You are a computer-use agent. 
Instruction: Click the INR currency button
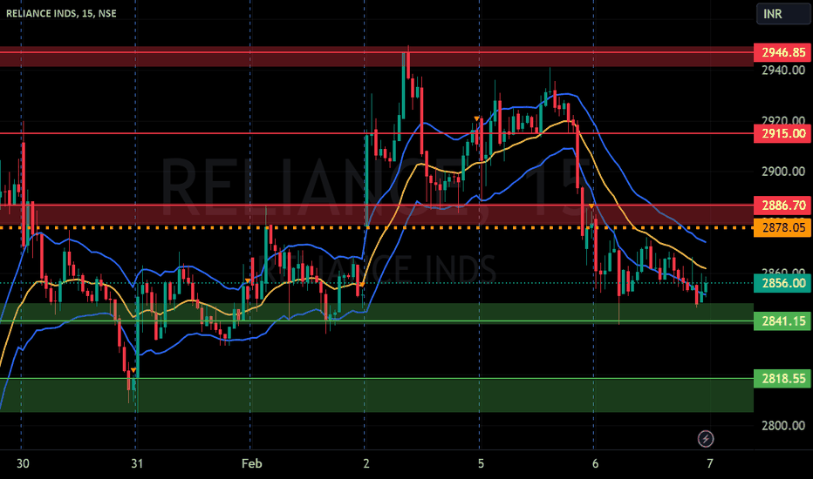pos(783,13)
